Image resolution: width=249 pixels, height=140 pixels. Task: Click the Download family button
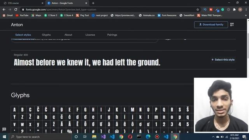pos(211,24)
